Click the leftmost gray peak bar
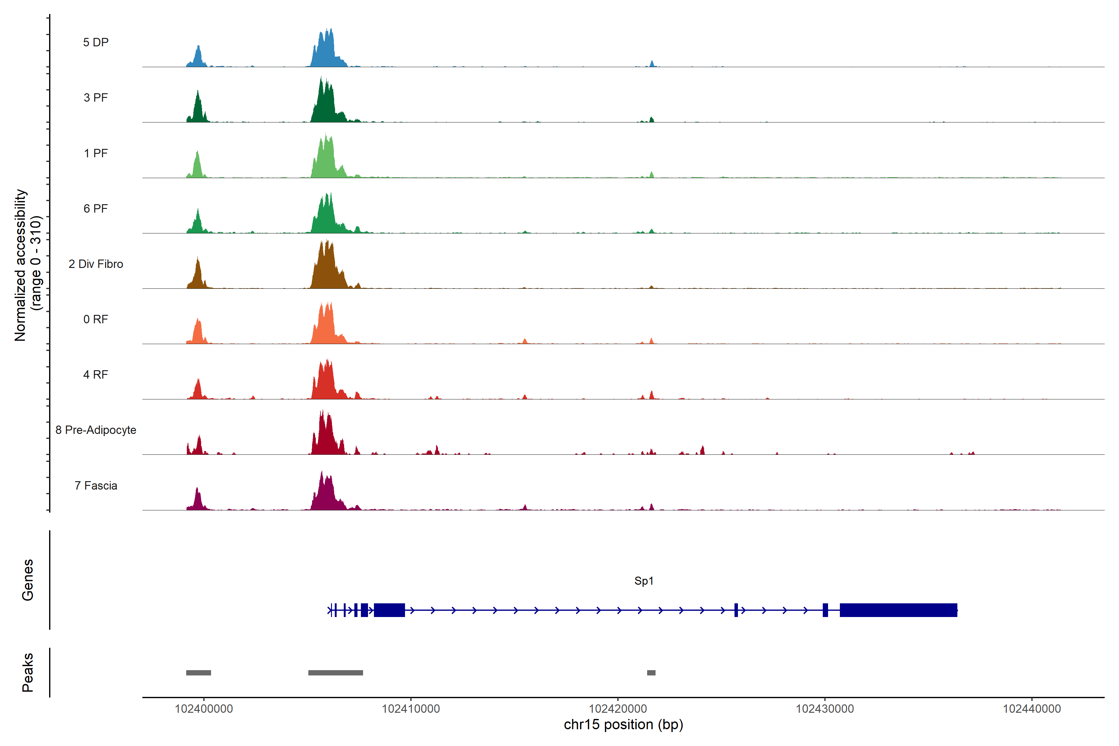 [x=198, y=673]
